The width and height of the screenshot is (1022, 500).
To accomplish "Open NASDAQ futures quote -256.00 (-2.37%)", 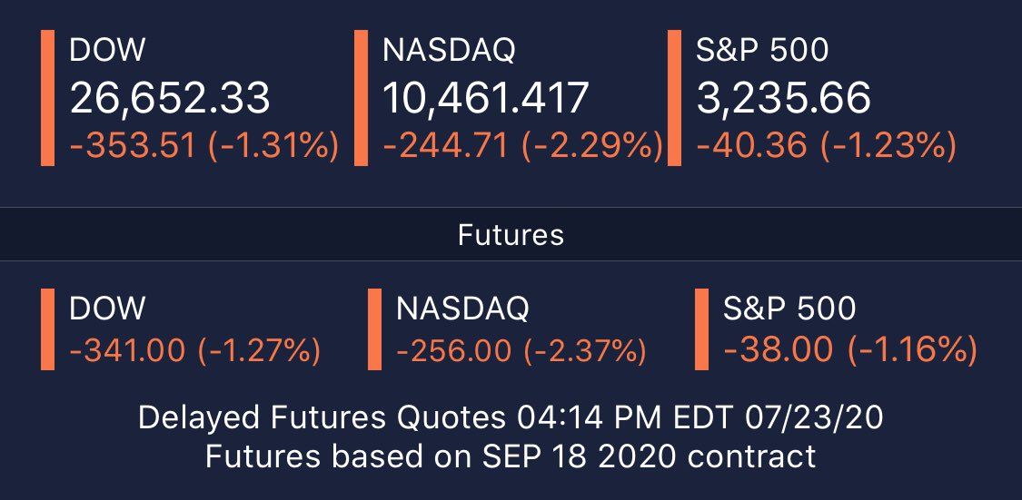I will (521, 349).
